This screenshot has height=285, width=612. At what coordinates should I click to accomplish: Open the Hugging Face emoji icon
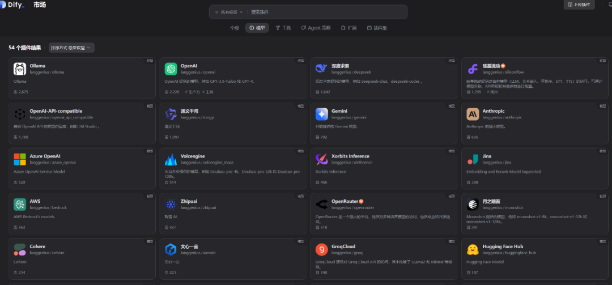click(473, 249)
